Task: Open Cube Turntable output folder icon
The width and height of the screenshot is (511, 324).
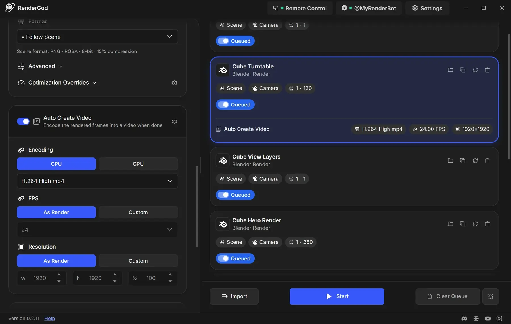Action: [450, 70]
